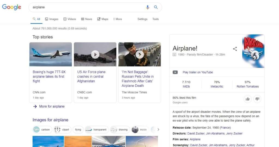Open the 78% Metacritic rating
279x147 pixels.
coord(217,84)
